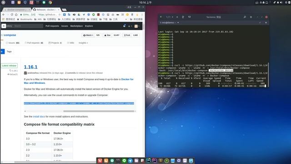Open the application launcher in top panel
291x164 pixels.
coord(3,2)
